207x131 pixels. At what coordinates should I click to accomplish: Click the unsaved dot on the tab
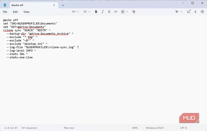click(54, 5)
